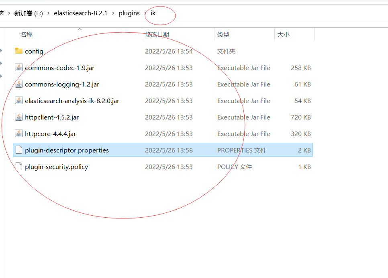388x278 pixels.
Task: Click the 320 KB size cell
Action: click(x=301, y=134)
